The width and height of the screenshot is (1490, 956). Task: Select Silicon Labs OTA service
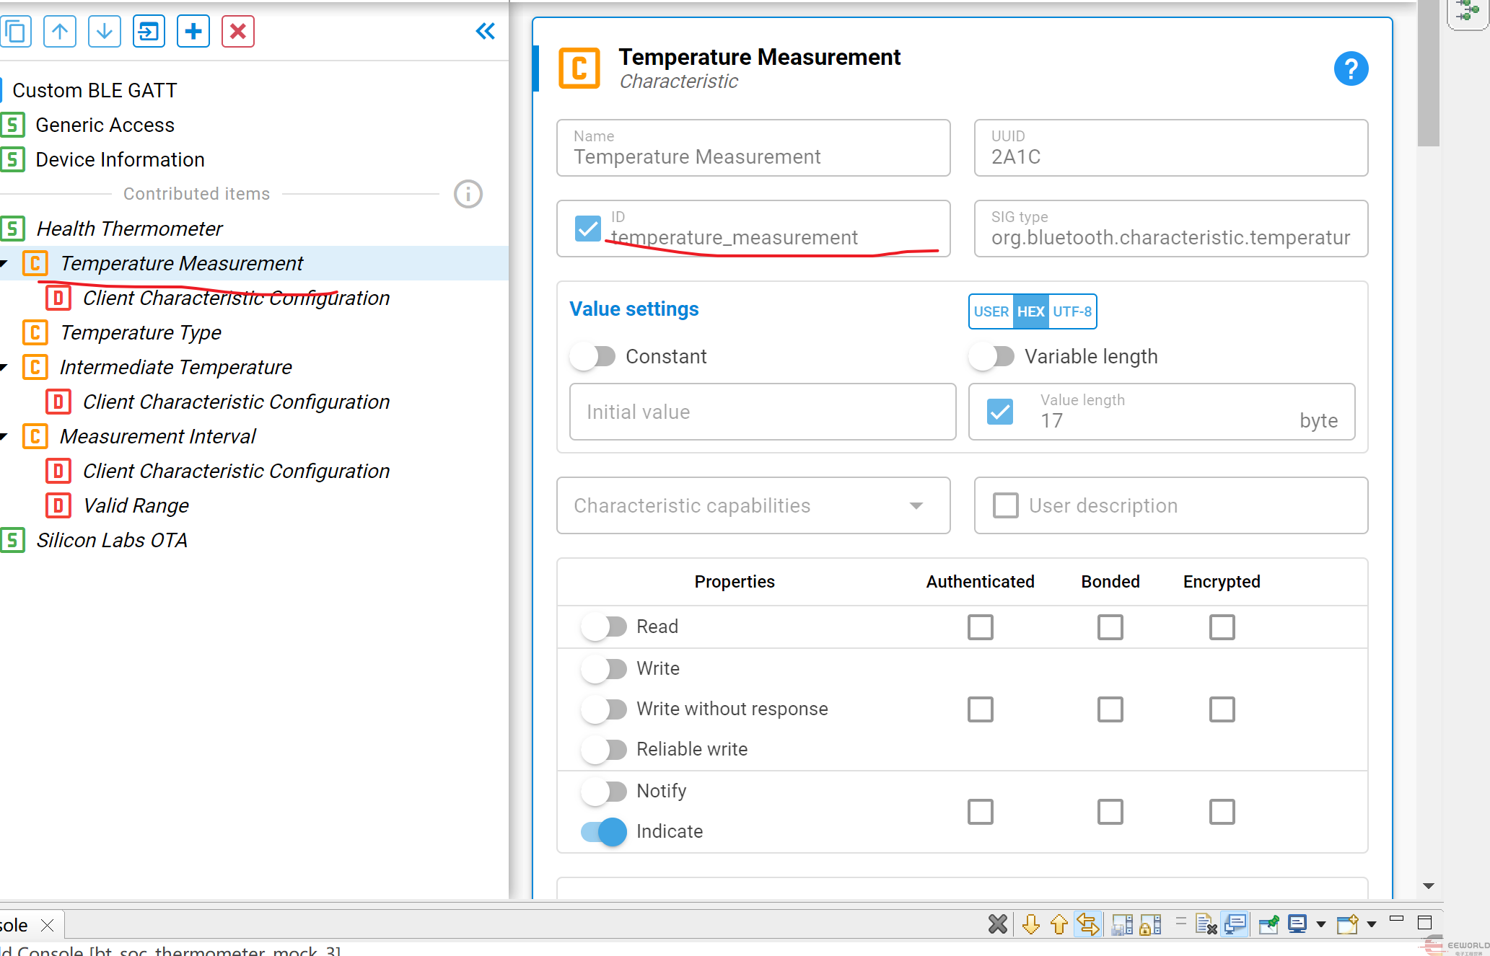tap(112, 540)
